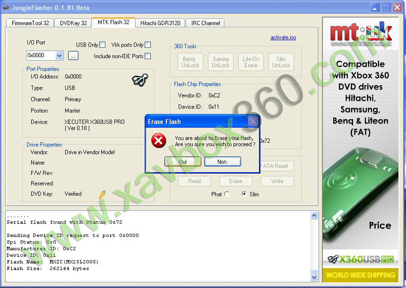Click the log scrollbar down arrow

[x=314, y=278]
